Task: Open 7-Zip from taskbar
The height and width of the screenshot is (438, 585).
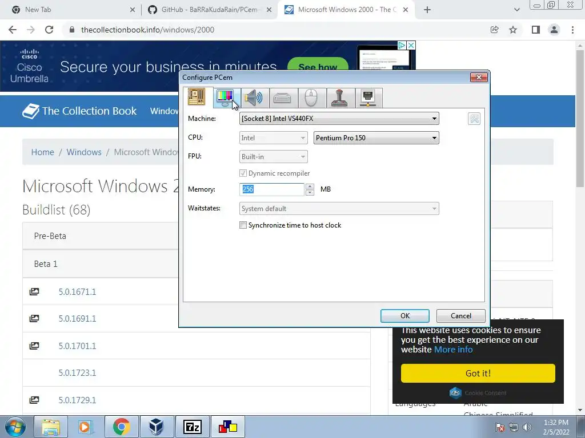Action: (192, 427)
